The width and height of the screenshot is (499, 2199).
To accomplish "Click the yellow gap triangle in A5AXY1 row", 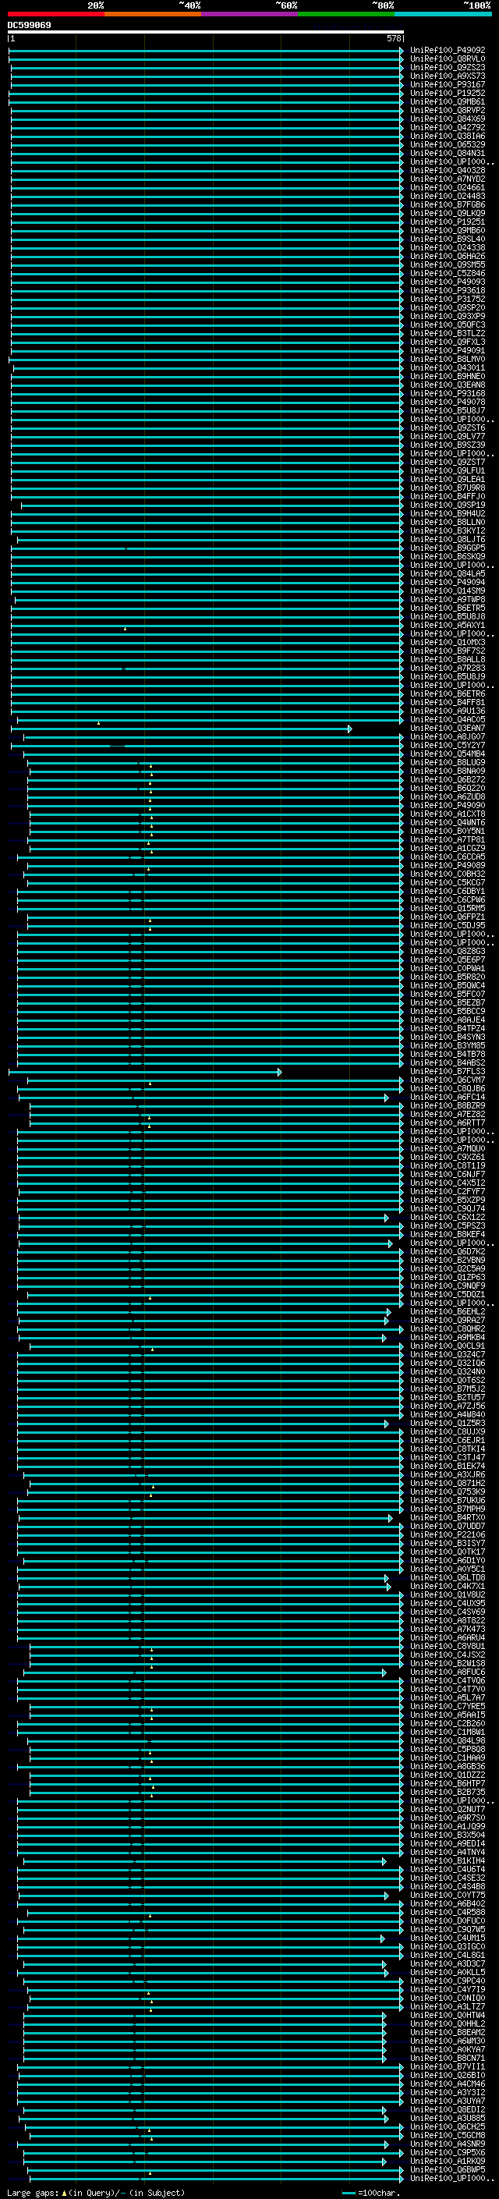I will click(x=125, y=628).
